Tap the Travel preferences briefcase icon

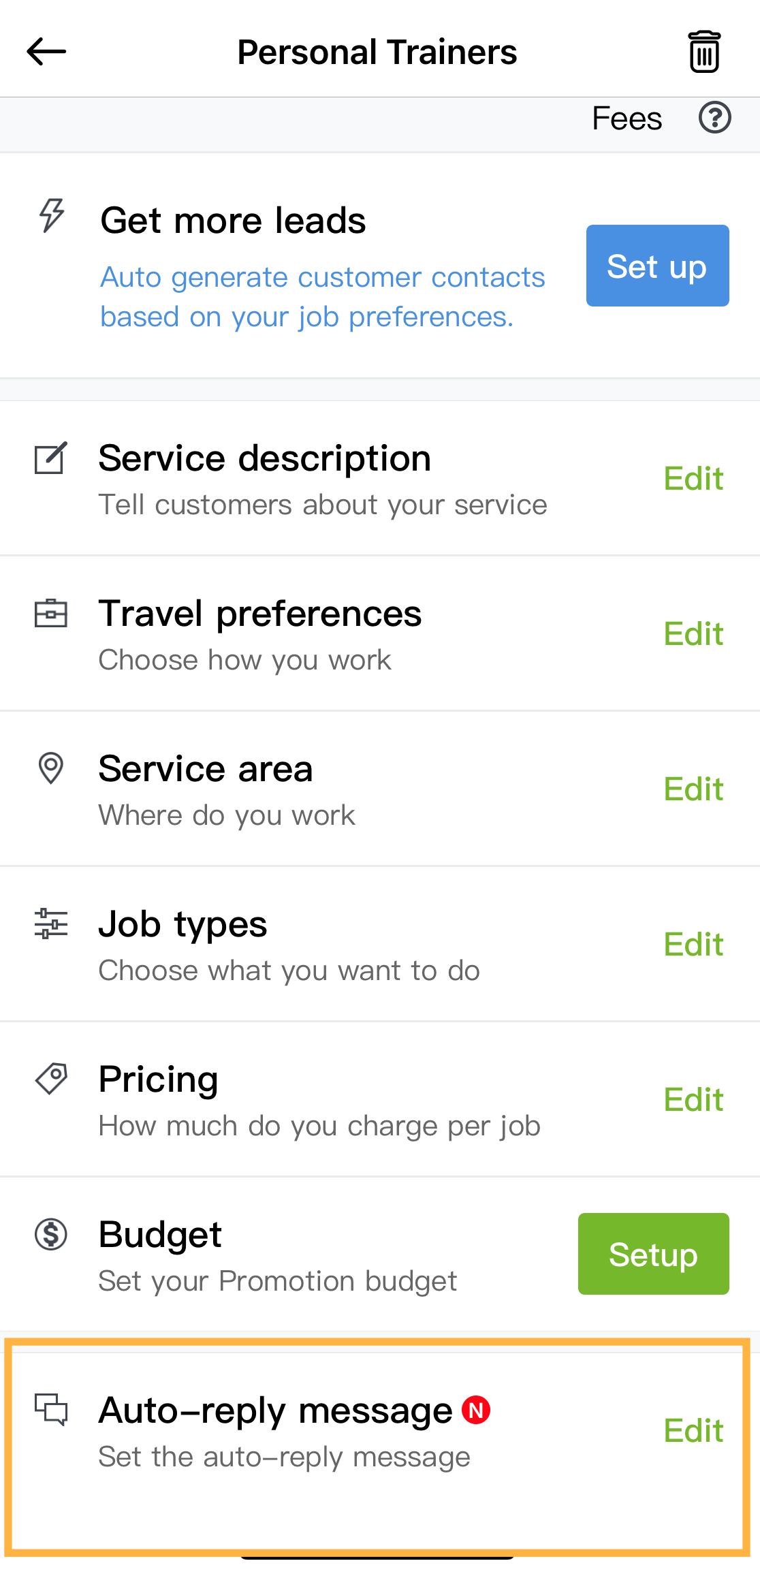51,613
